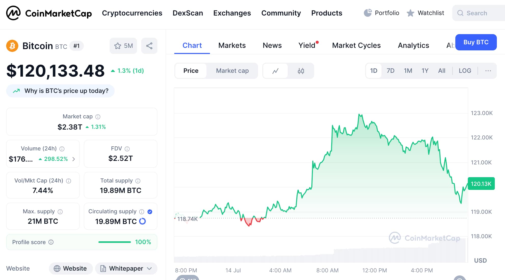The image size is (505, 280).
Task: Switch chart to candlestick view
Action: click(301, 71)
